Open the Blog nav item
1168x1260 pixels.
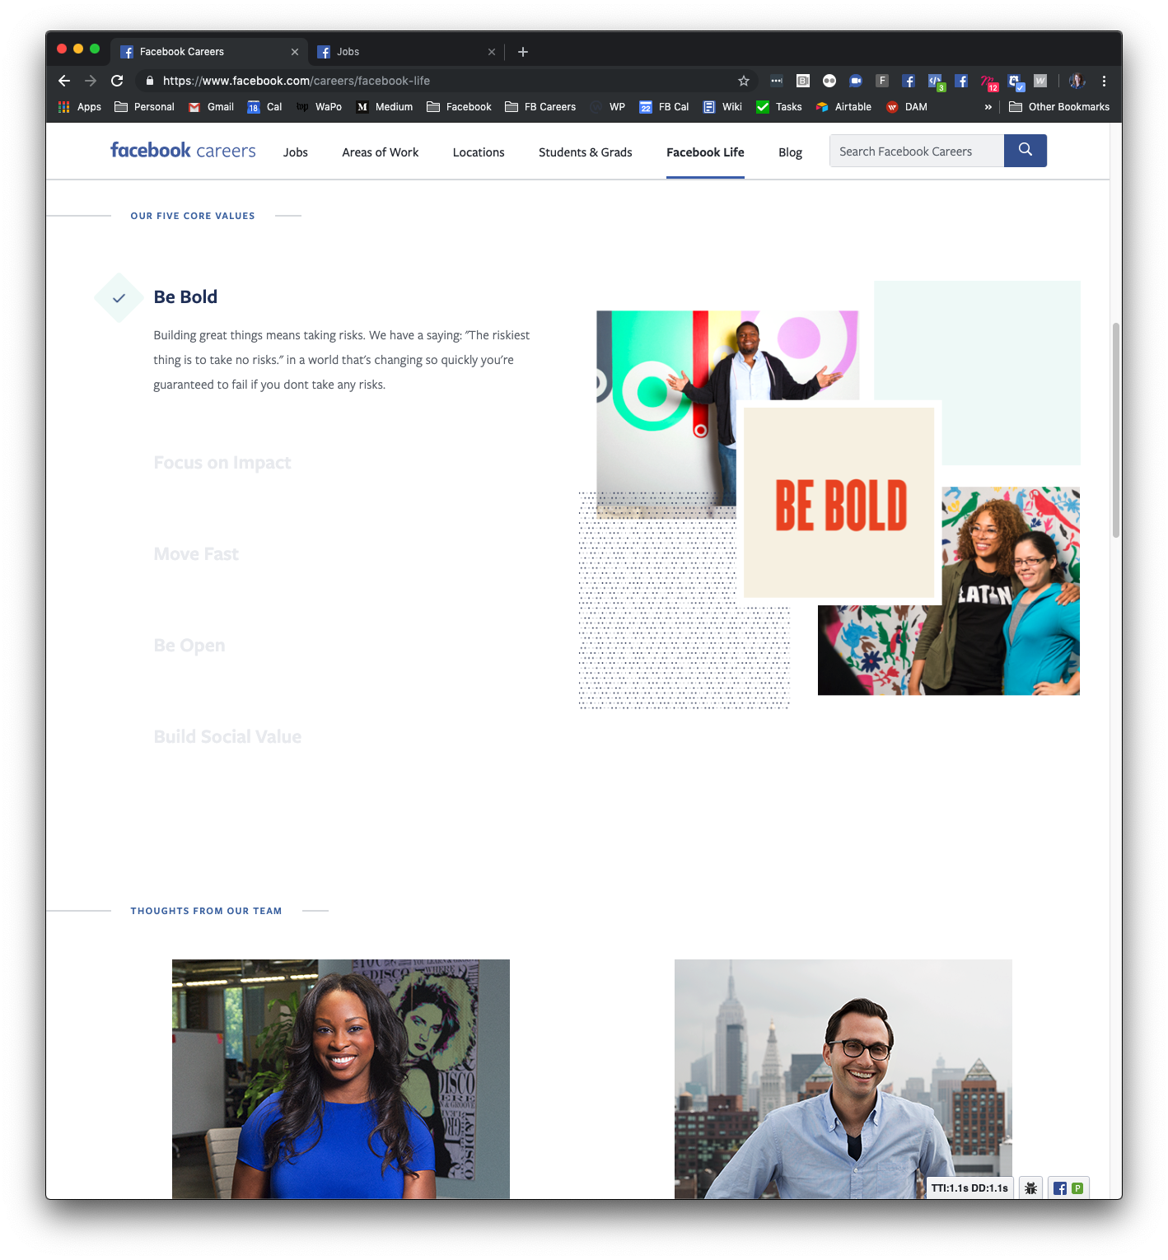[x=790, y=152]
